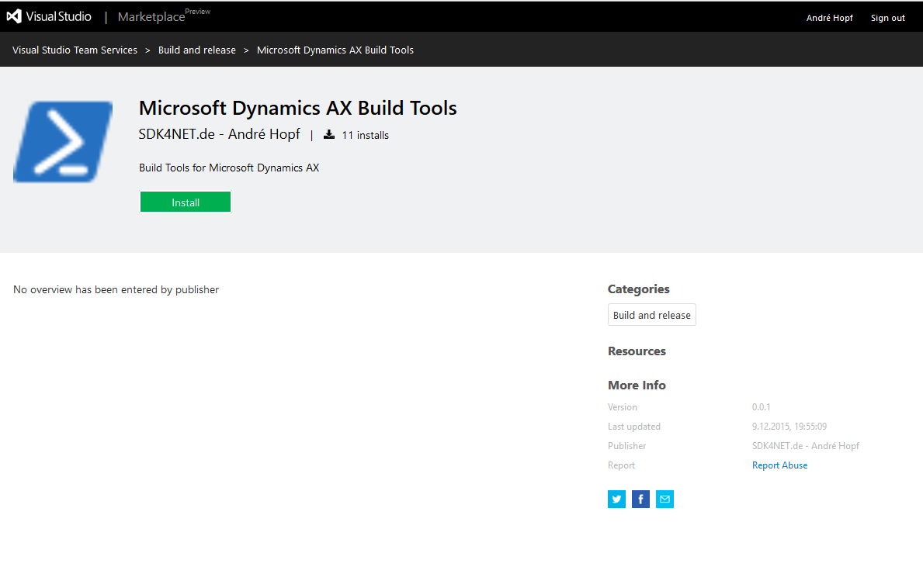Click the PowerShell extension logo image
Screen dimensions: 923x567
pos(63,142)
